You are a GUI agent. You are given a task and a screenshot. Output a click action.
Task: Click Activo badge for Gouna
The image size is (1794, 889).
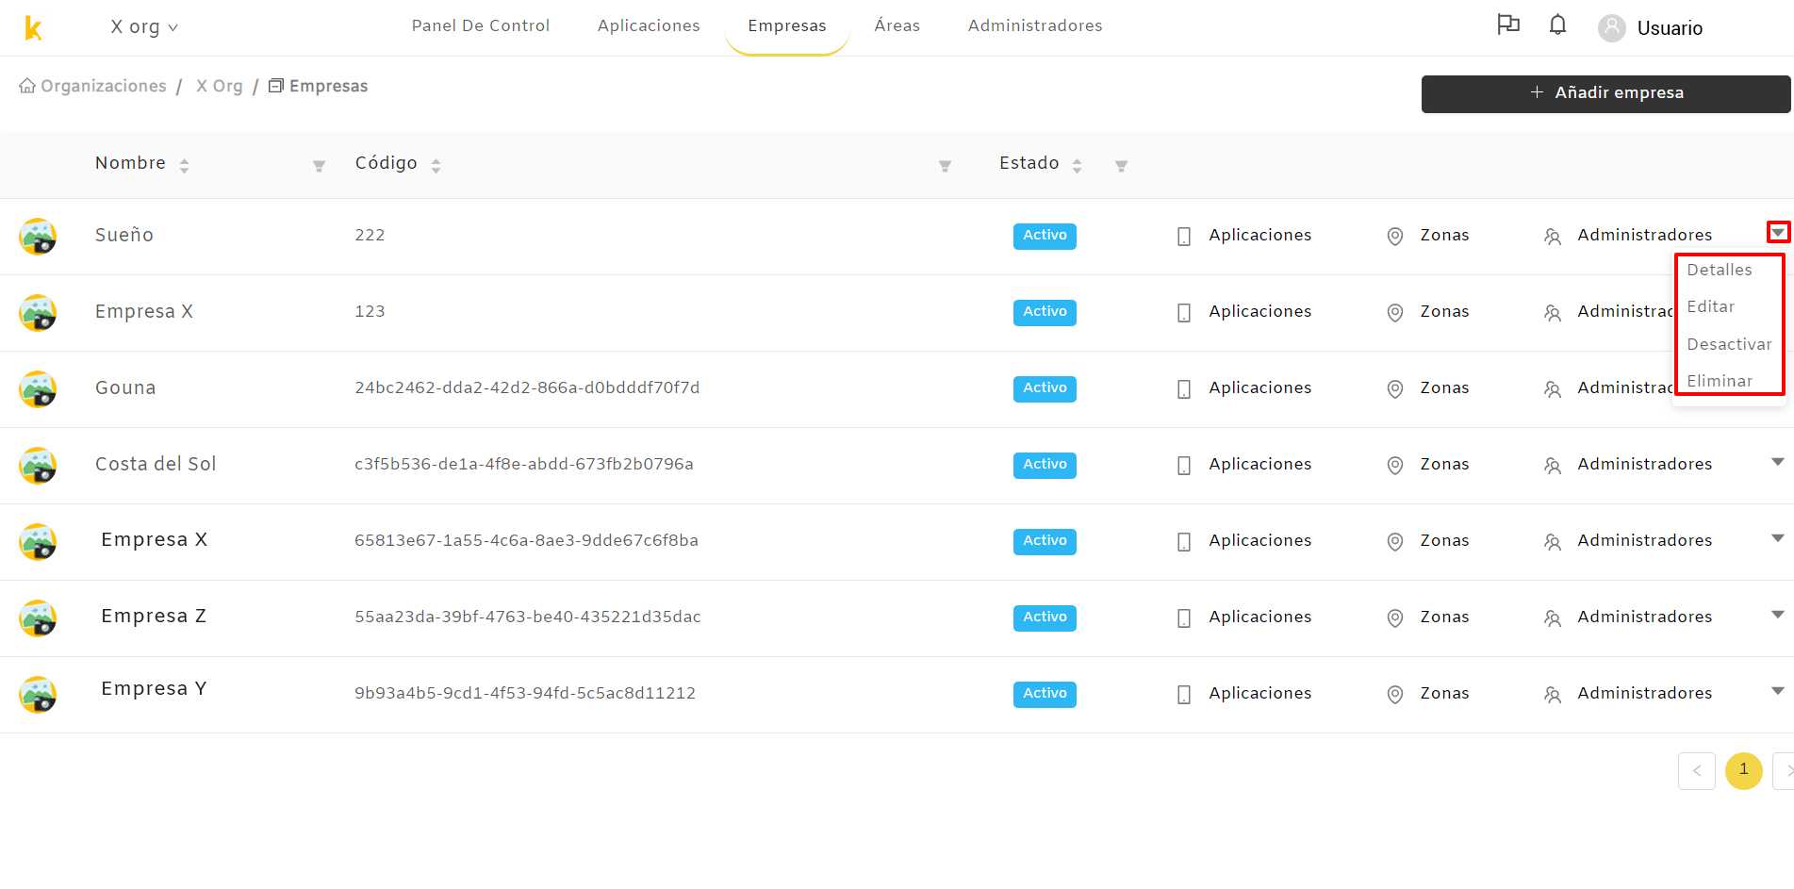pos(1045,388)
